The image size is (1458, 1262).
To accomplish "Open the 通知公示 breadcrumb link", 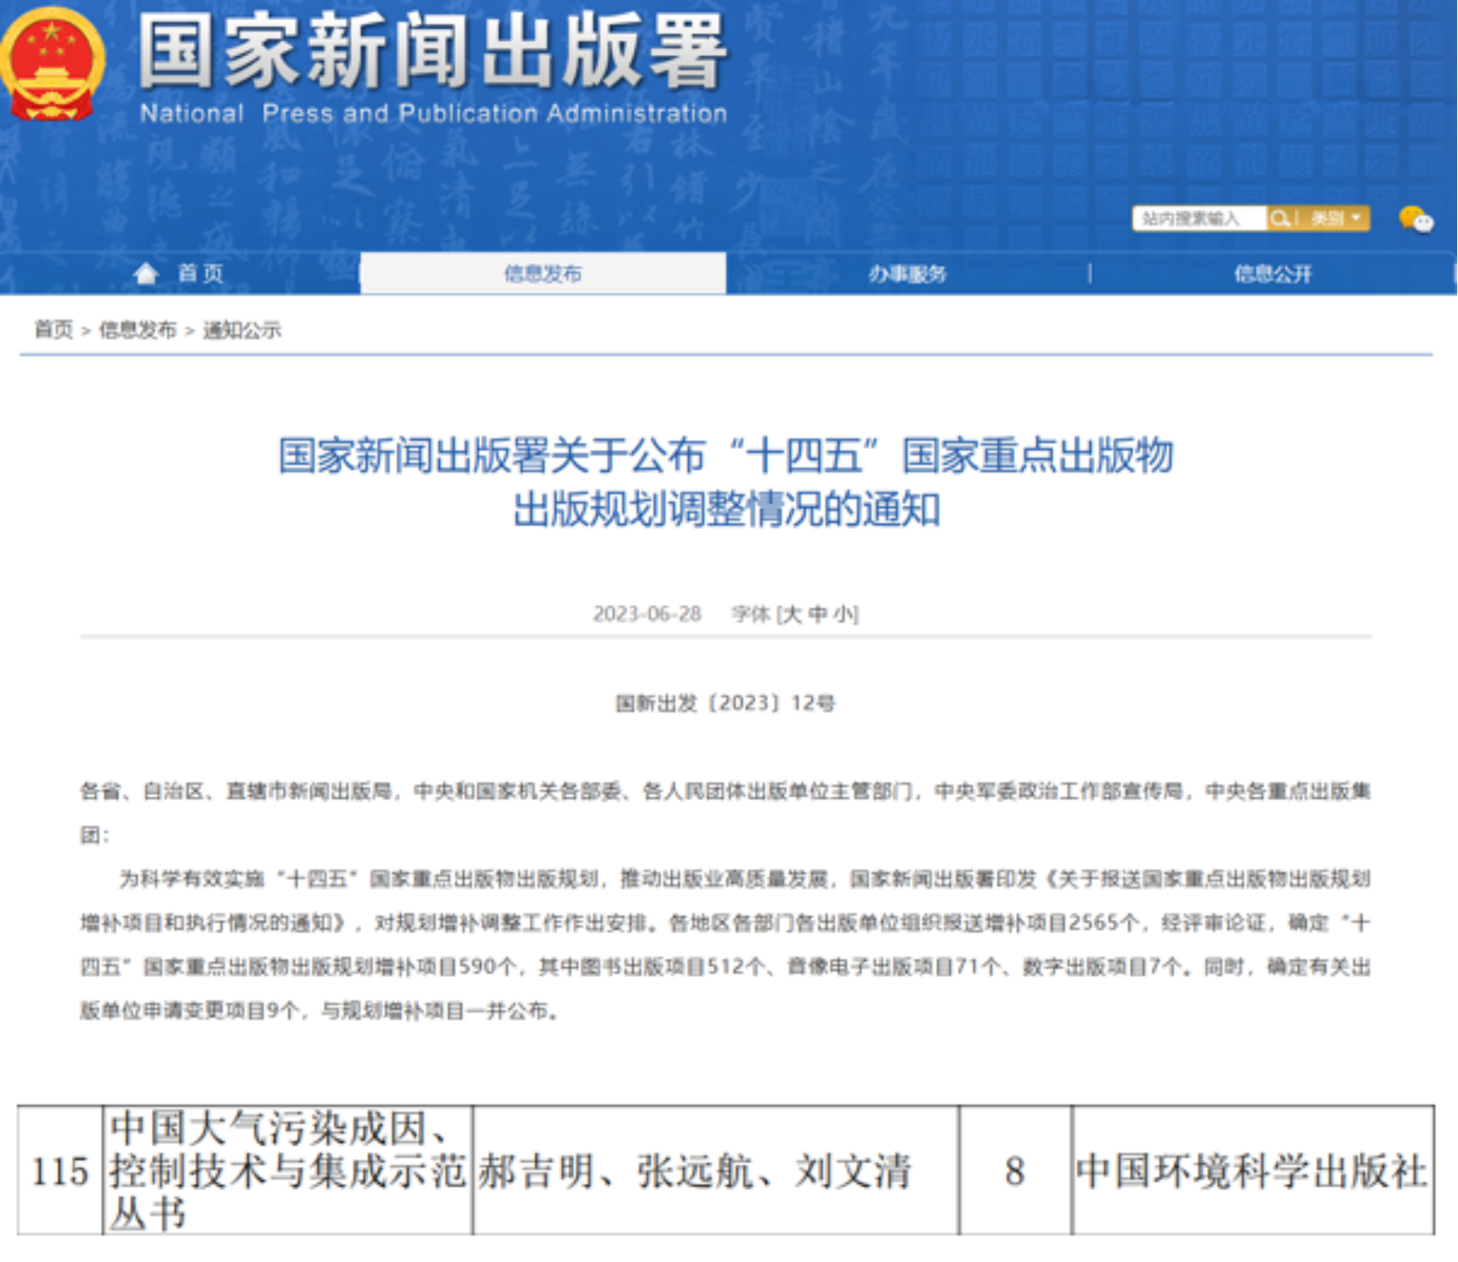I will pos(242,329).
